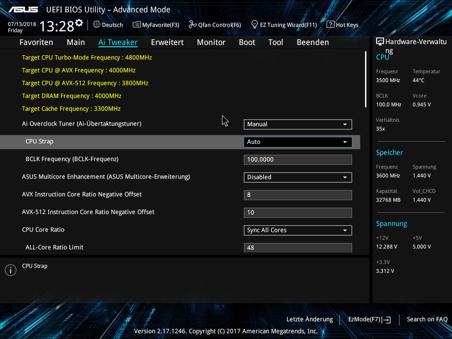The width and height of the screenshot is (452, 339).
Task: Click the Hot Keys question mark icon
Action: [330, 25]
